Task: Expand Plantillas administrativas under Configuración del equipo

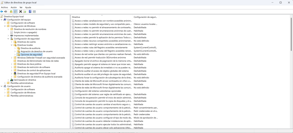Action: point(5,83)
